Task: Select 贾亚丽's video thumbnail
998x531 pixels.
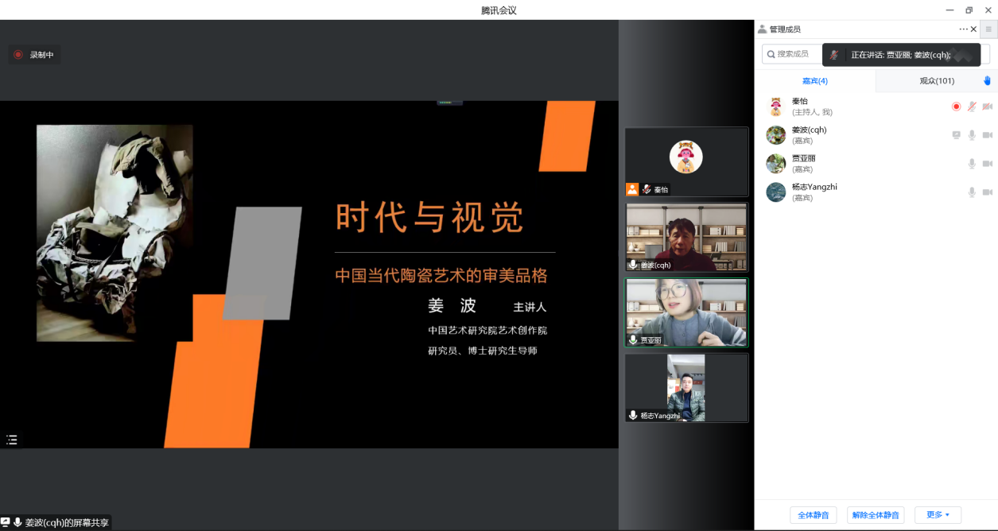Action: coord(686,312)
